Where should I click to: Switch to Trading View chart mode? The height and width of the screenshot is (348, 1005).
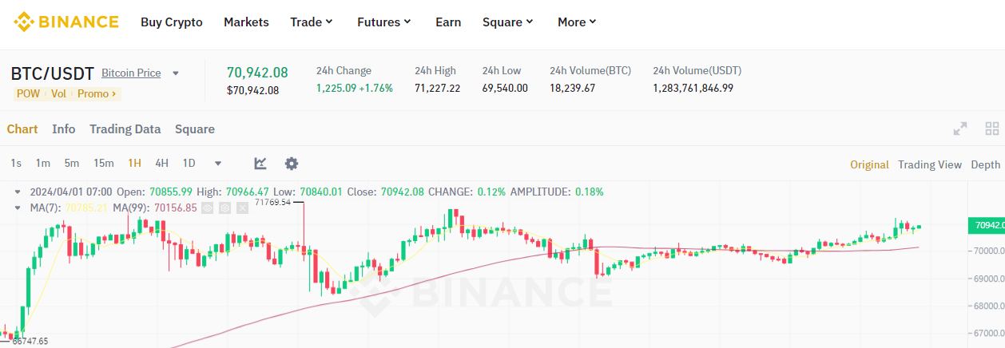[x=929, y=164]
